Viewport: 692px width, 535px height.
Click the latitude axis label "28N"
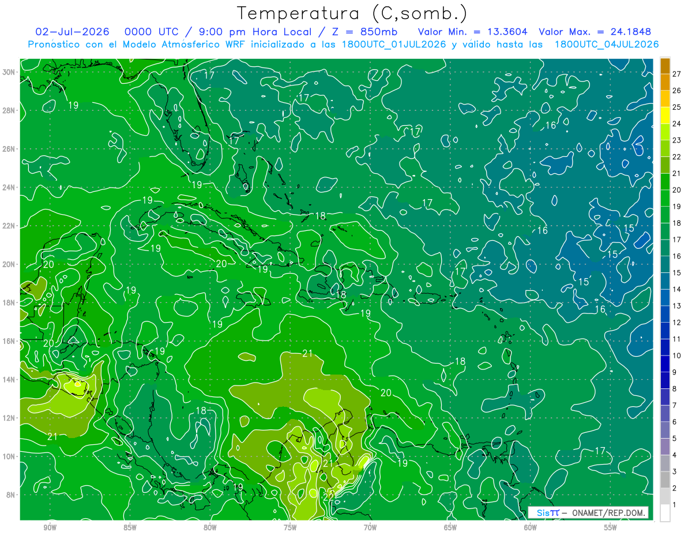pyautogui.click(x=9, y=110)
